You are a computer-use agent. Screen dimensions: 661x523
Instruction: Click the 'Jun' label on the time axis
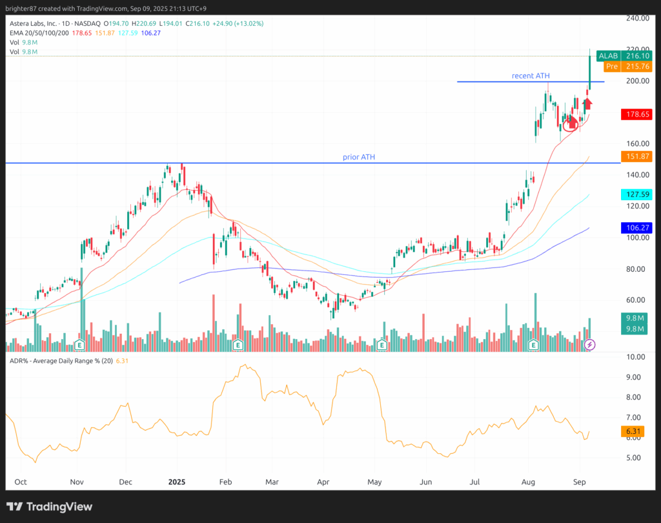(x=426, y=482)
